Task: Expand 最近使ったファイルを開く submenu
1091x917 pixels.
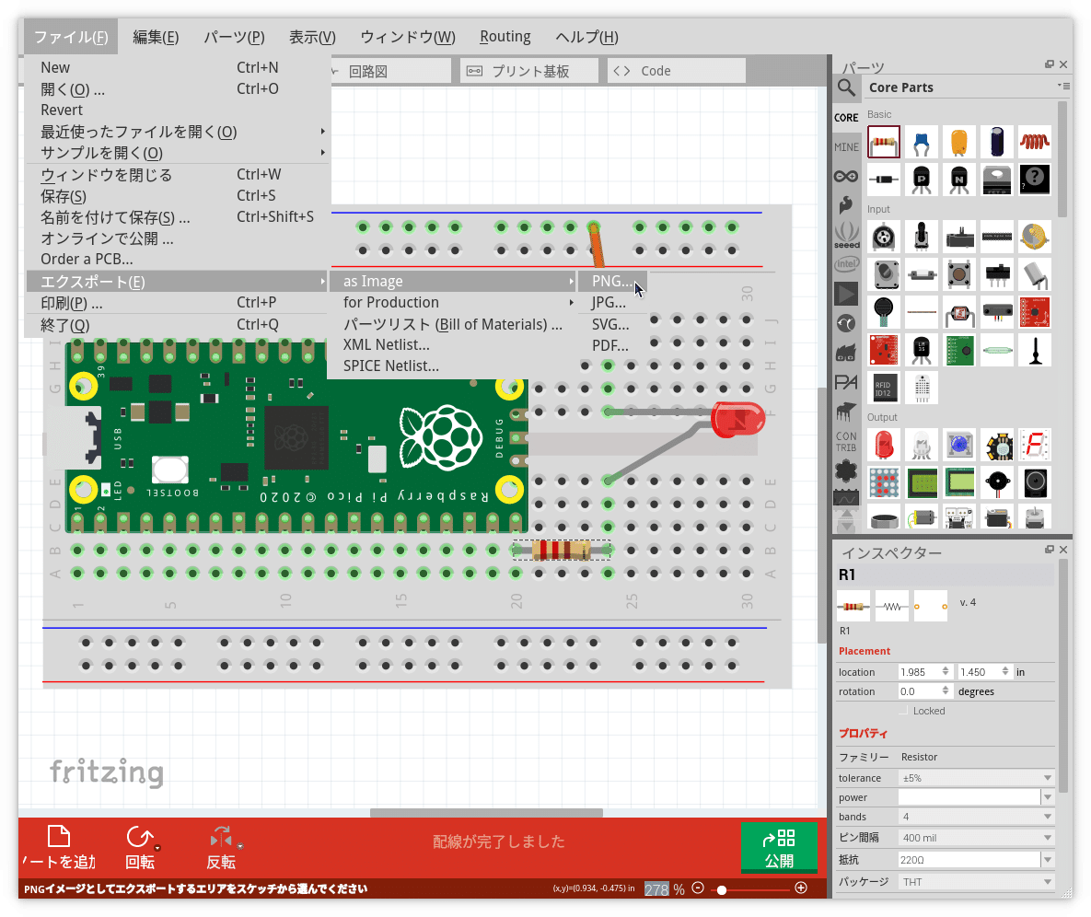Action: [178, 132]
